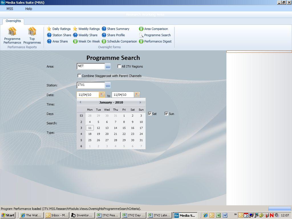
Task: Uncheck the Sun day checkbox
Action: 166,113
